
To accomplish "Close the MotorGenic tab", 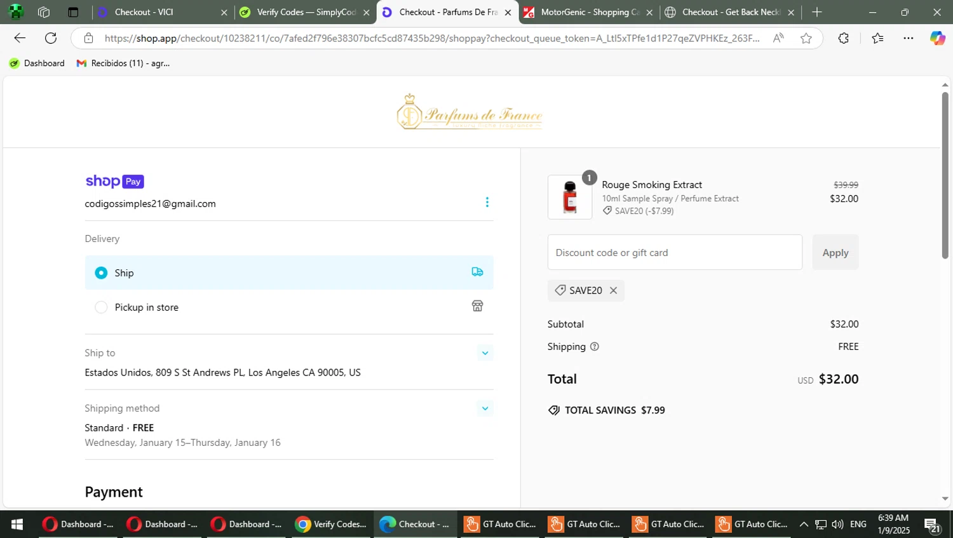I will point(649,12).
